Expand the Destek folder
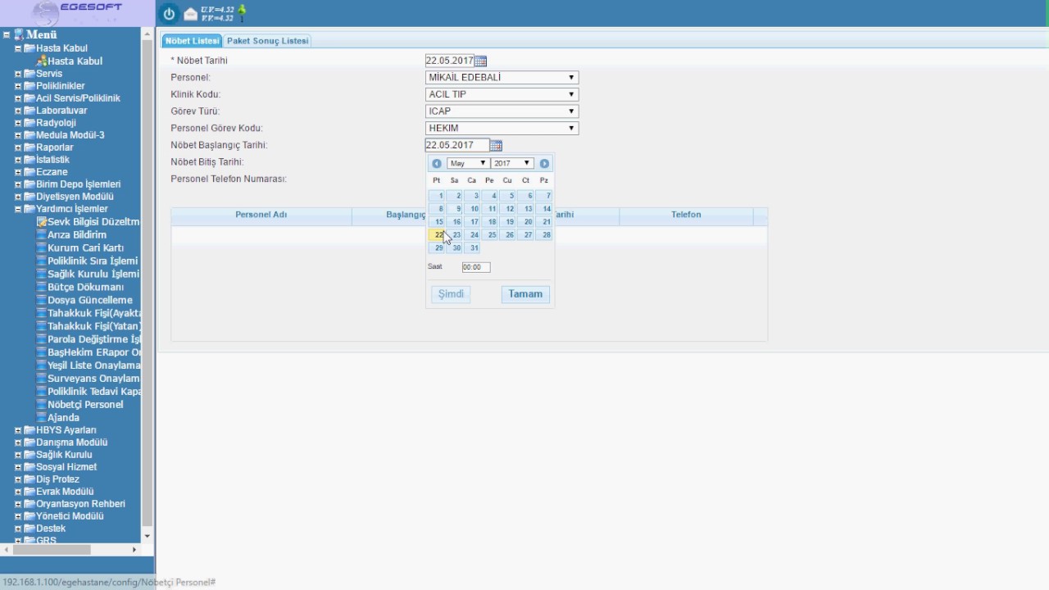Viewport: 1049px width, 590px height. pos(18,529)
